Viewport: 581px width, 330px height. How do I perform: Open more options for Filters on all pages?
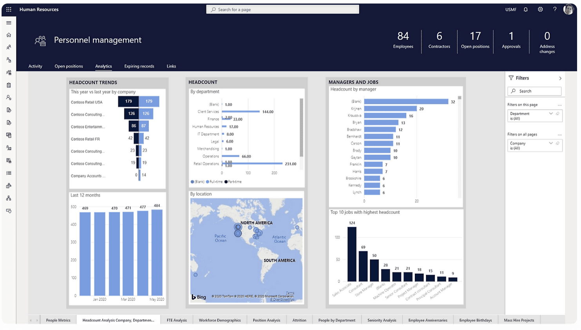click(559, 135)
